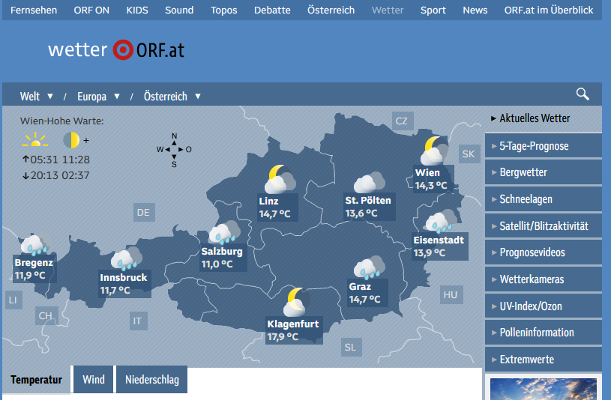Click the ORF red circle logo

click(123, 50)
